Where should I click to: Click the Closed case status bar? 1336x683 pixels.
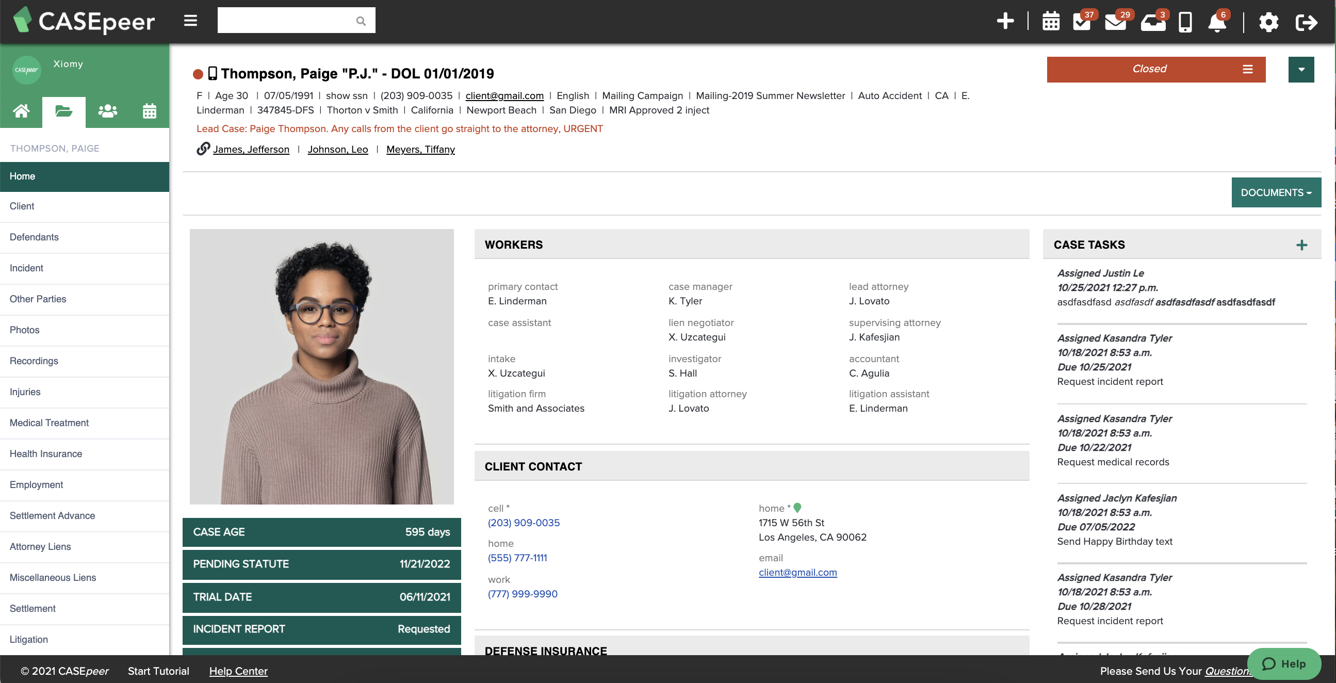pos(1155,70)
